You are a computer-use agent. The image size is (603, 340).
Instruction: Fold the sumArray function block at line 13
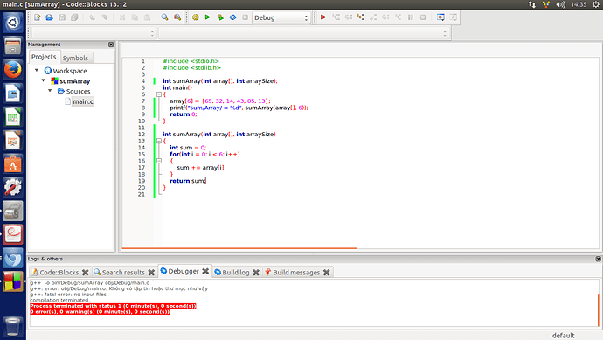[158, 141]
